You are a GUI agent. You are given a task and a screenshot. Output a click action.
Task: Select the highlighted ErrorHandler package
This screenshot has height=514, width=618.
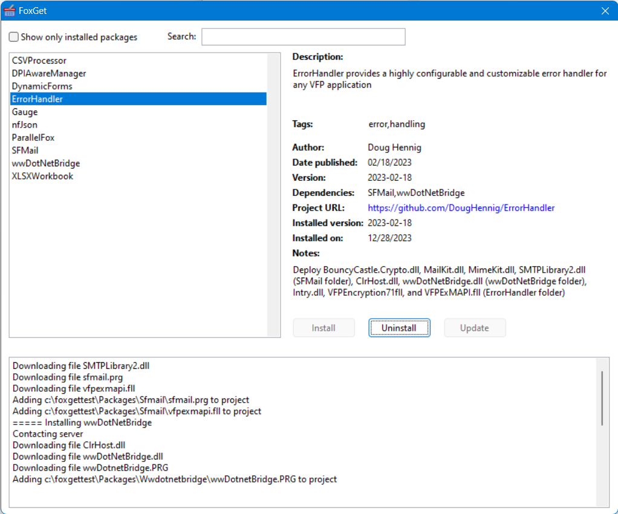138,99
